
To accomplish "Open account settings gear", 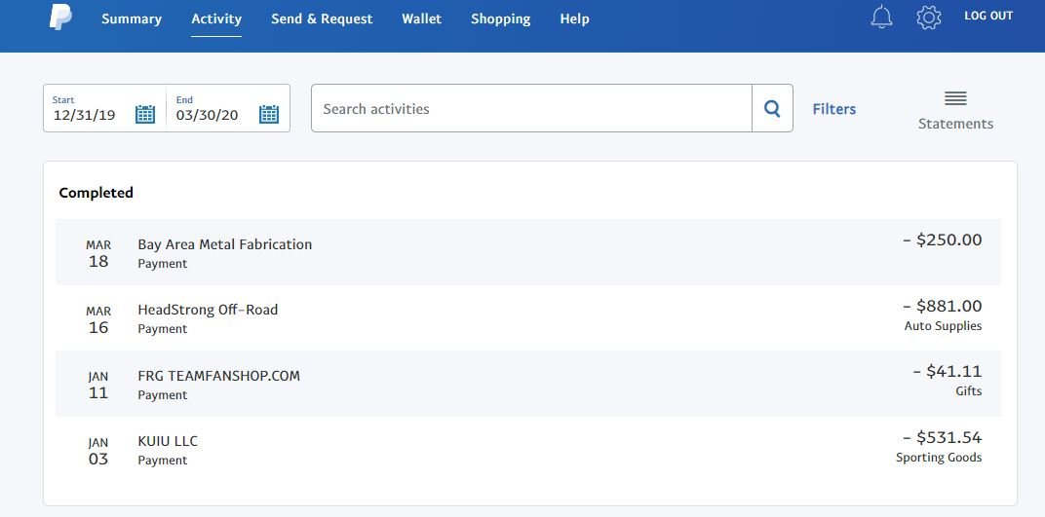I will point(928,18).
